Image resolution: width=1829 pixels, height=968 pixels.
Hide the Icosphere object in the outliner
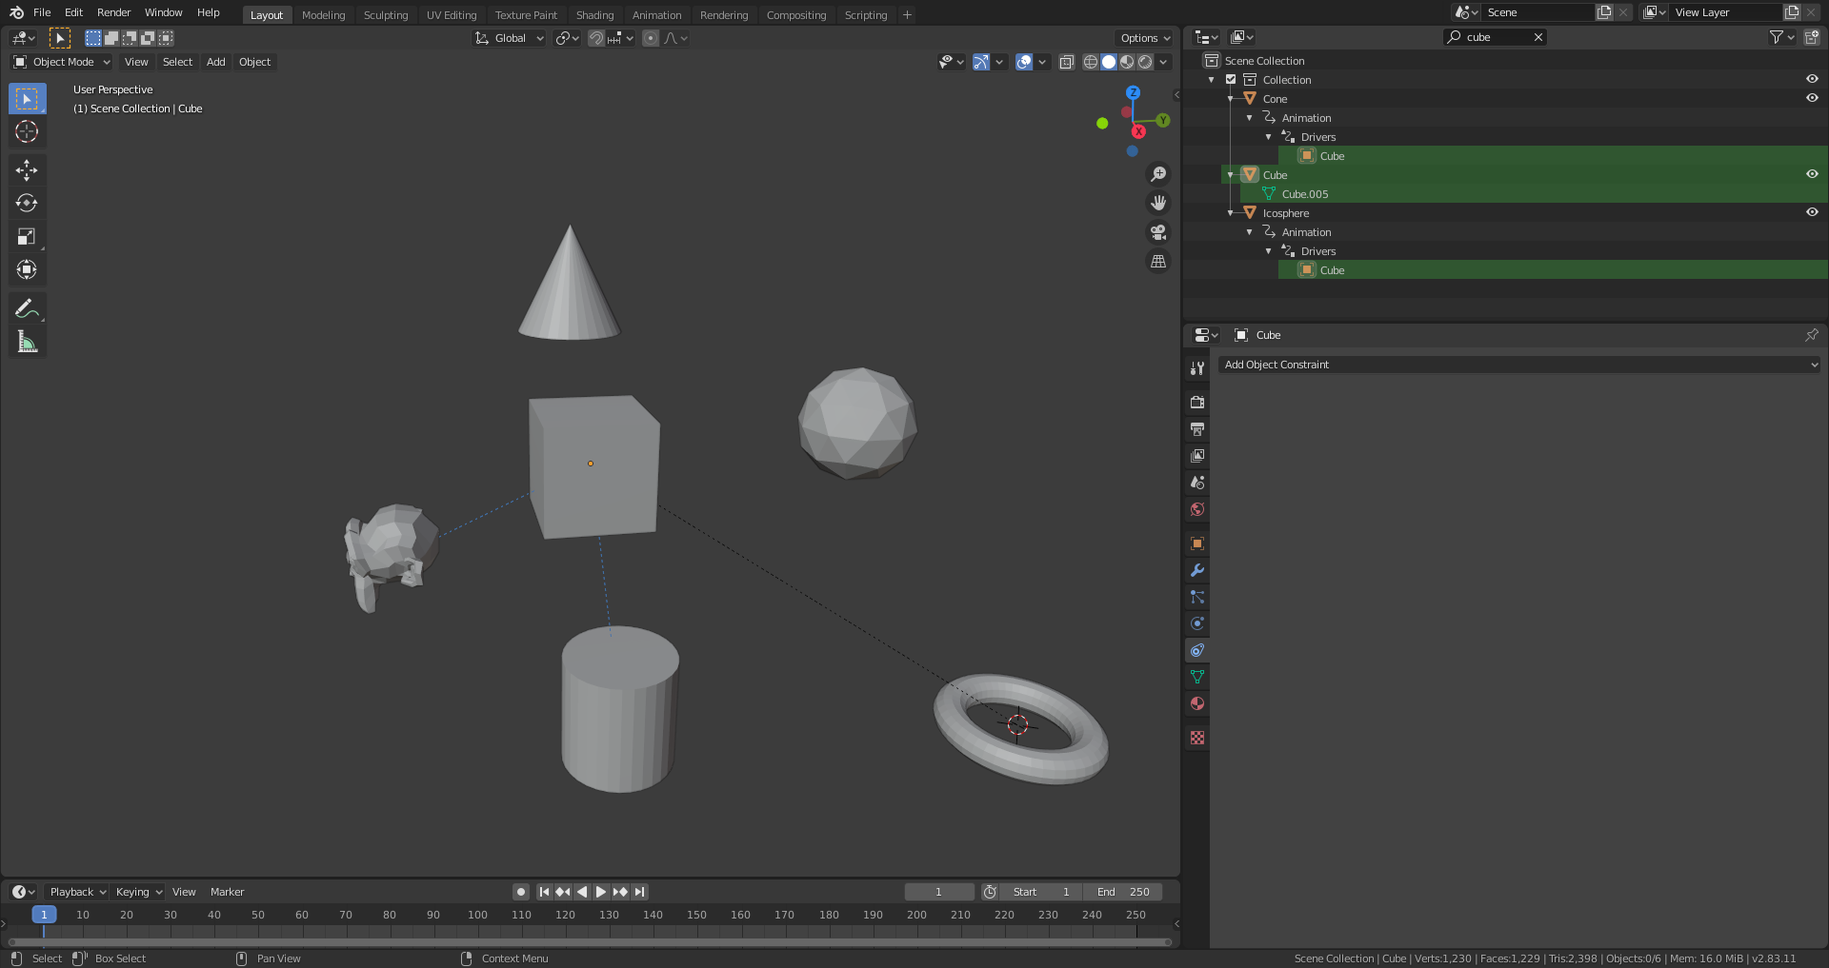point(1812,212)
